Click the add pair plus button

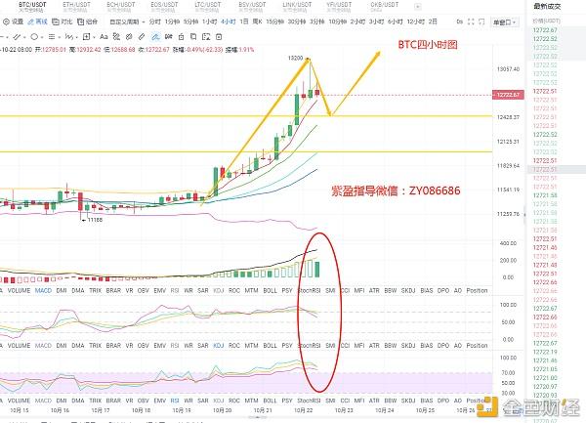coord(418,7)
